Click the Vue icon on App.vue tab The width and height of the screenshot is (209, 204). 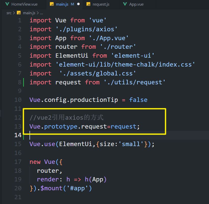tap(125, 4)
